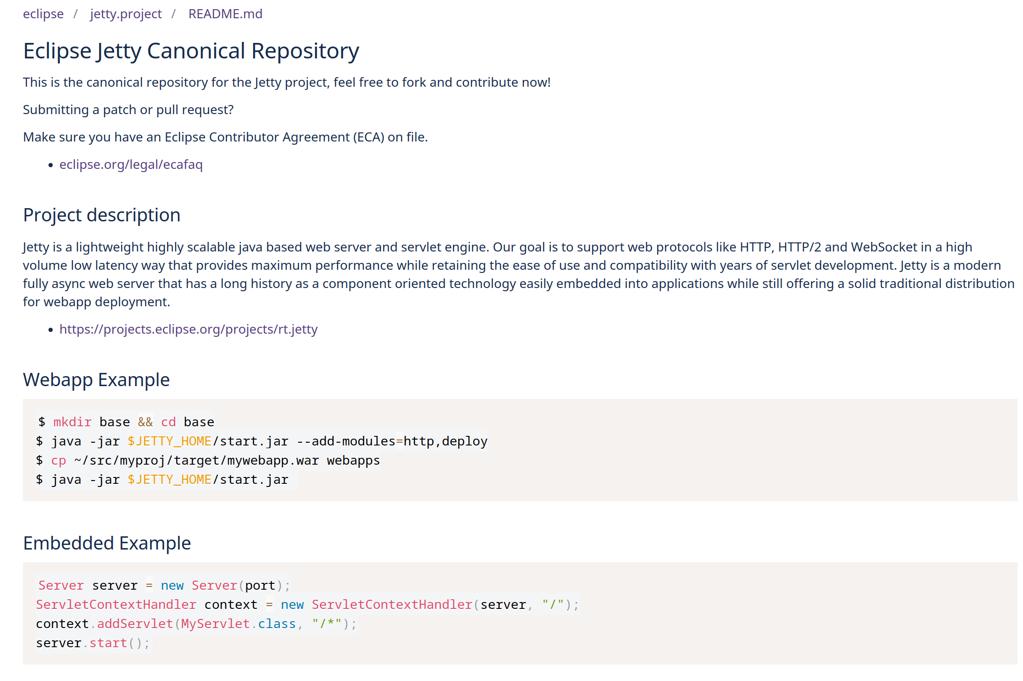Click the cp mywebapp.war code line
Screen dimensions: 1023x681
[x=208, y=461]
